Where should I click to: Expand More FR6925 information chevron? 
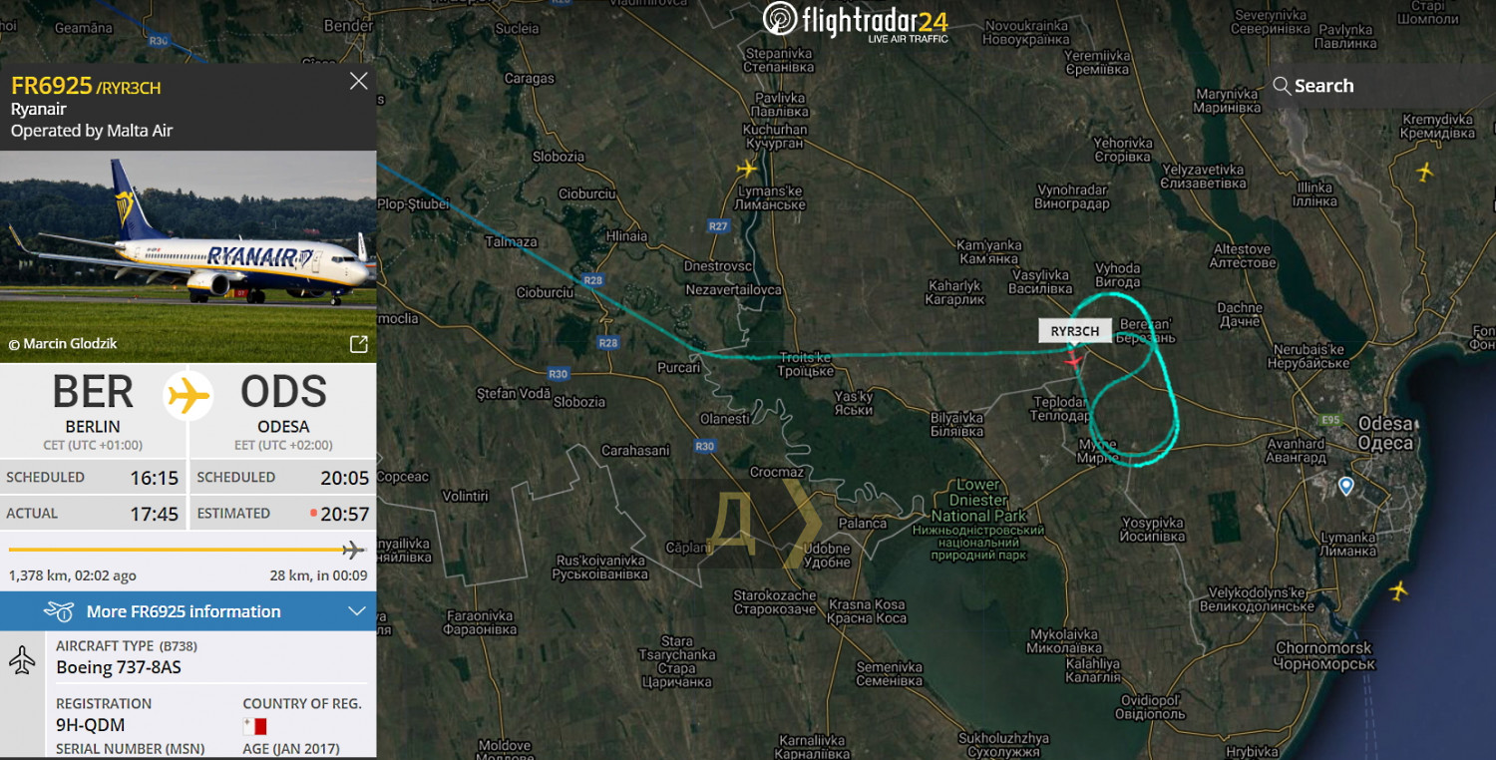[357, 611]
